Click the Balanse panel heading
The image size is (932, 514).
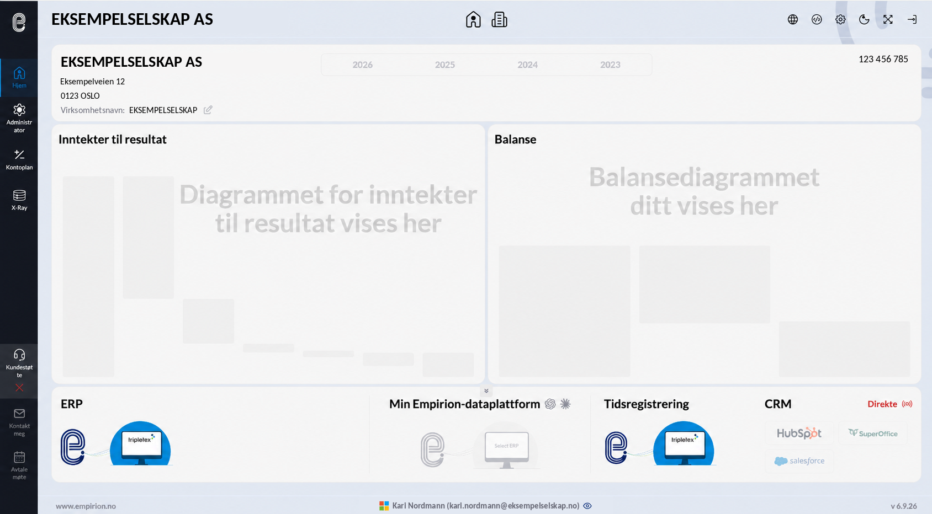tap(515, 140)
